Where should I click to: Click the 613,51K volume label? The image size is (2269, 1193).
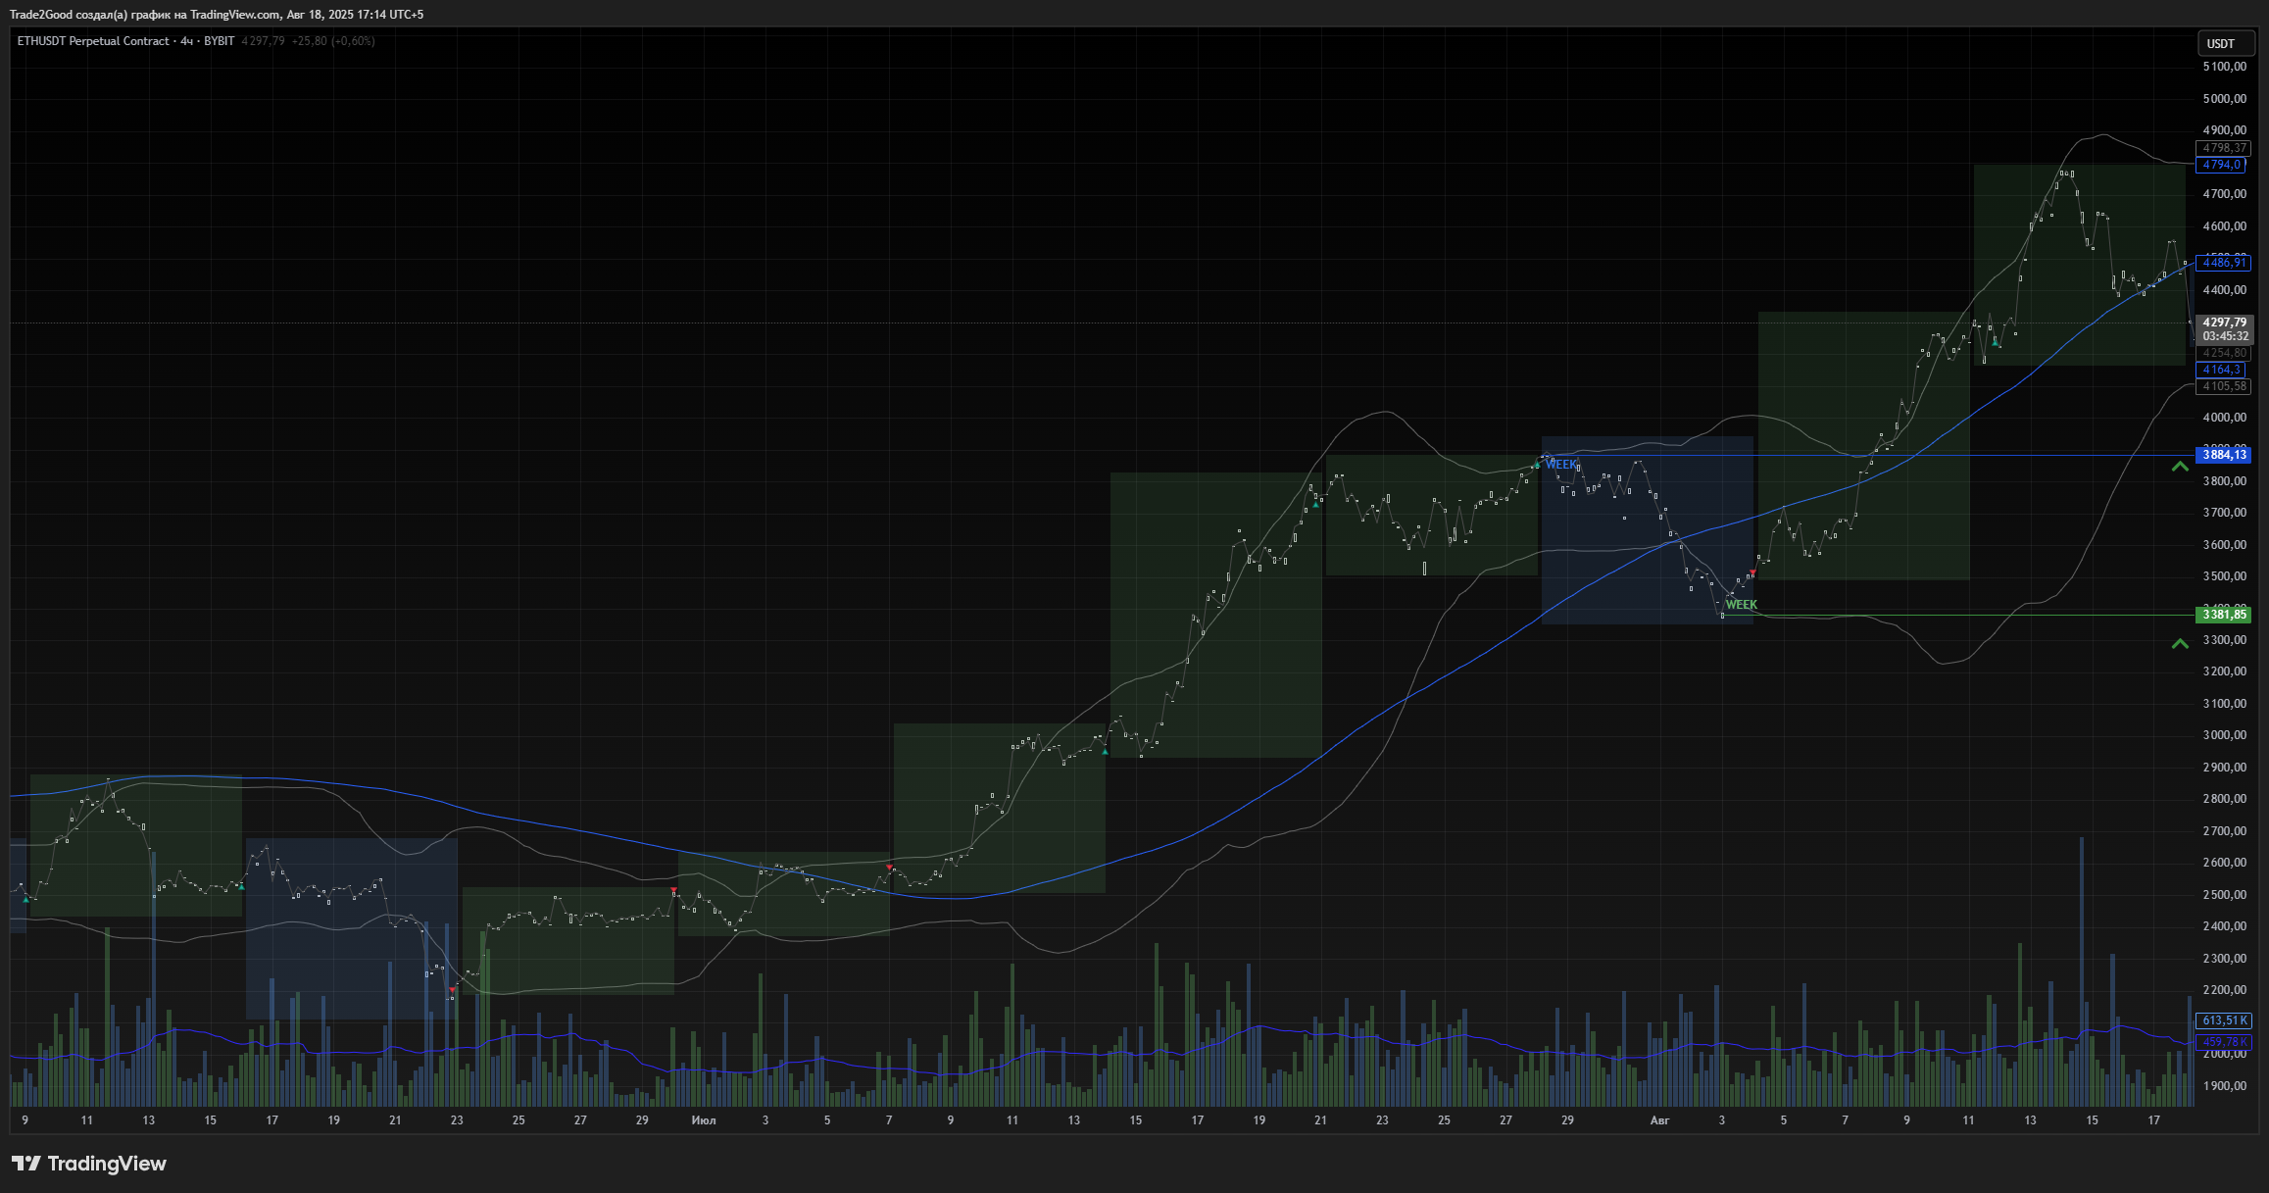(2222, 1020)
